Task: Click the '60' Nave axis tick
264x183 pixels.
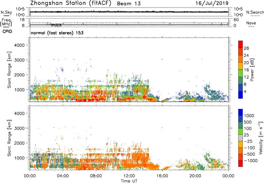Action: coord(236,20)
